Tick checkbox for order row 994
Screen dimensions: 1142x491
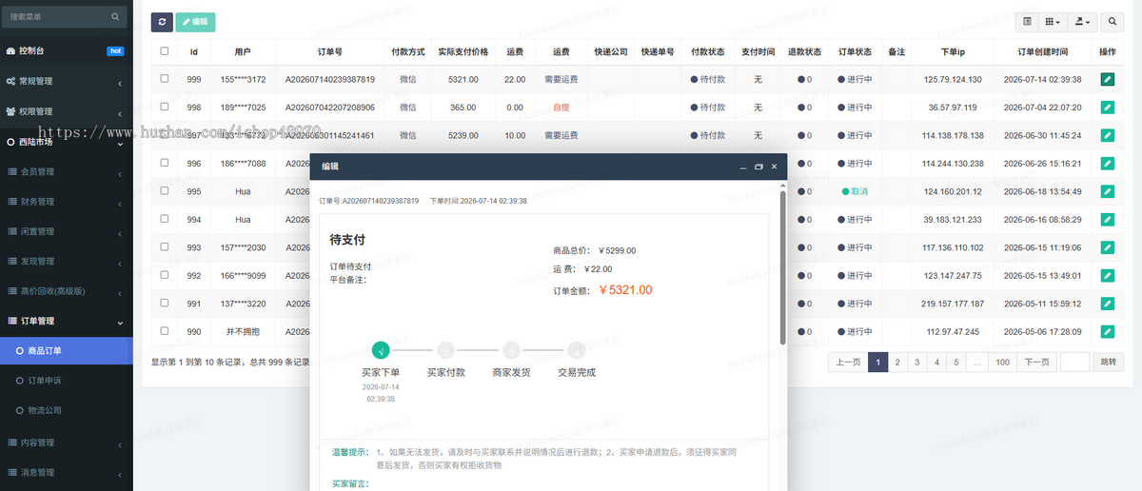click(165, 219)
